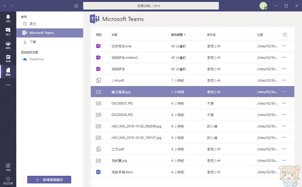Open file 工作.pdf
Viewport: 302px width, 187px height.
pyautogui.click(x=118, y=149)
